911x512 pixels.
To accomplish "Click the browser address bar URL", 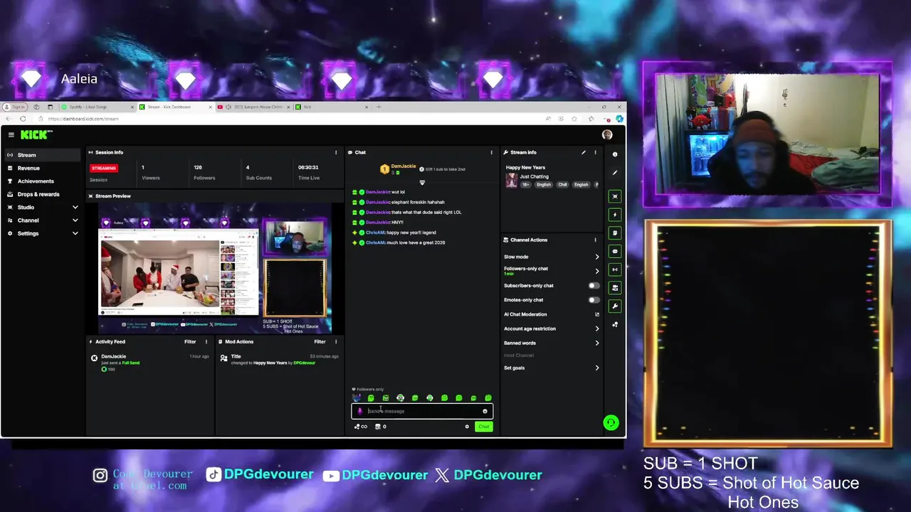I will point(83,119).
